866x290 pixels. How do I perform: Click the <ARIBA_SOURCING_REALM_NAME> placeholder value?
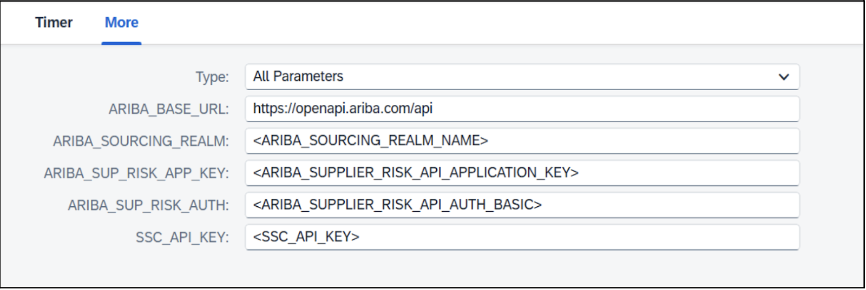pyautogui.click(x=371, y=140)
